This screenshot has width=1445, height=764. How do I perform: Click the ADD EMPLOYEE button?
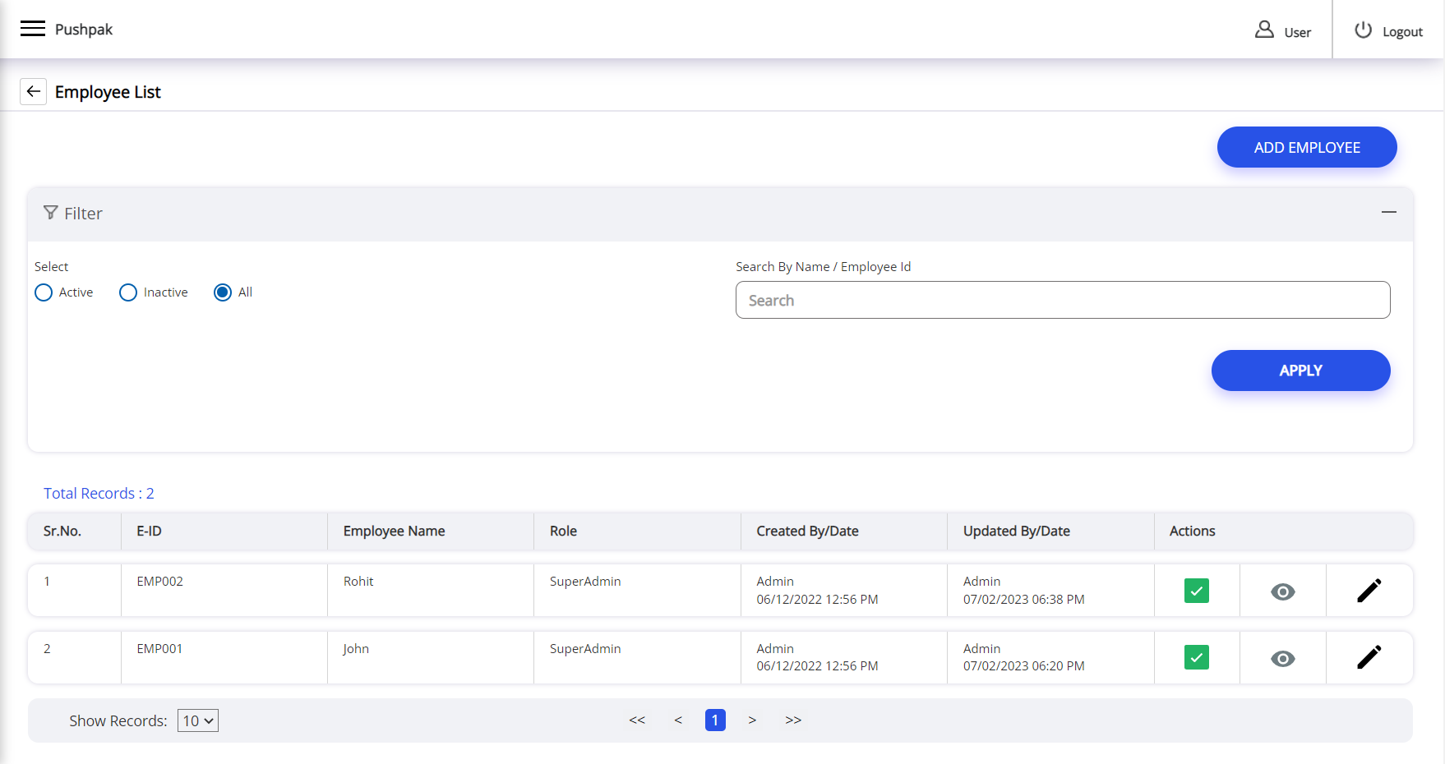(1307, 147)
